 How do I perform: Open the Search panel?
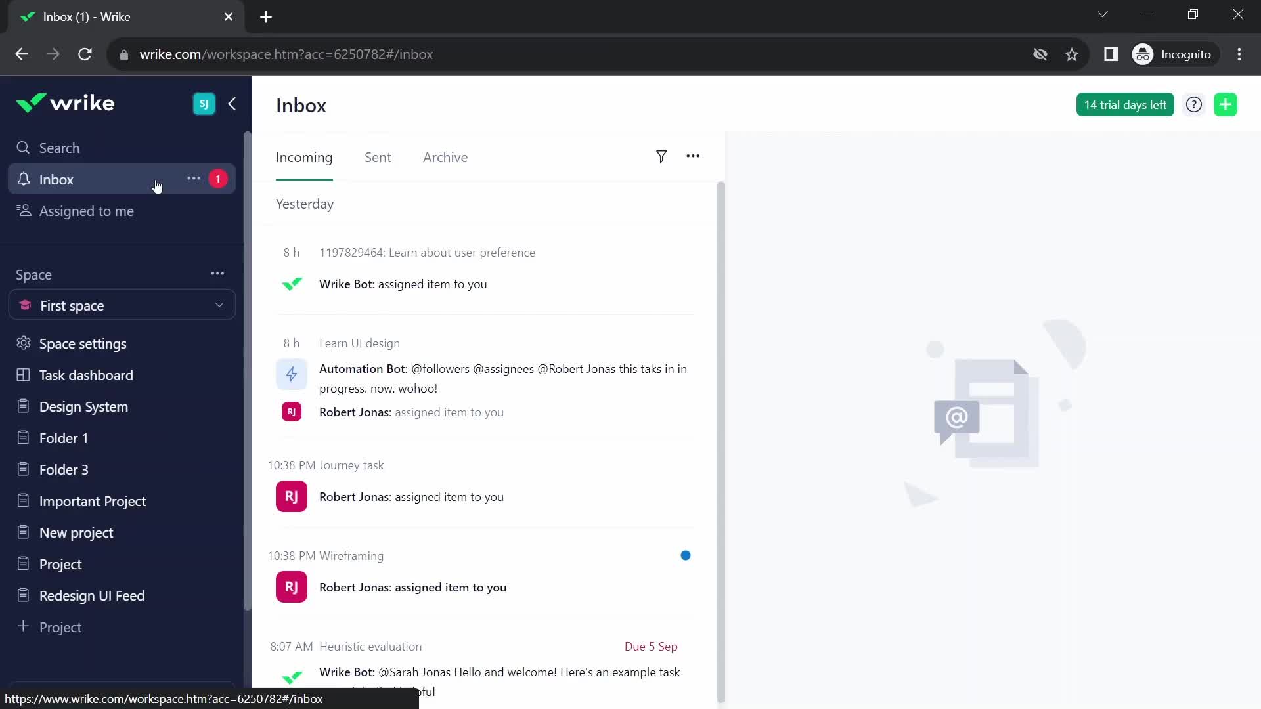(x=58, y=147)
